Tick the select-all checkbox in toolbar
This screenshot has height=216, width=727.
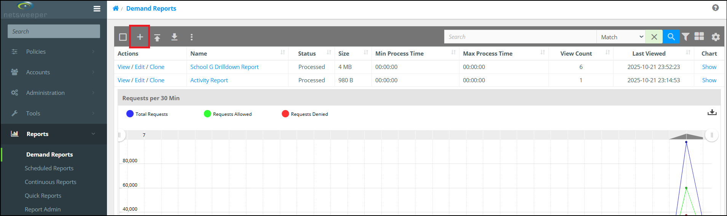pyautogui.click(x=123, y=37)
